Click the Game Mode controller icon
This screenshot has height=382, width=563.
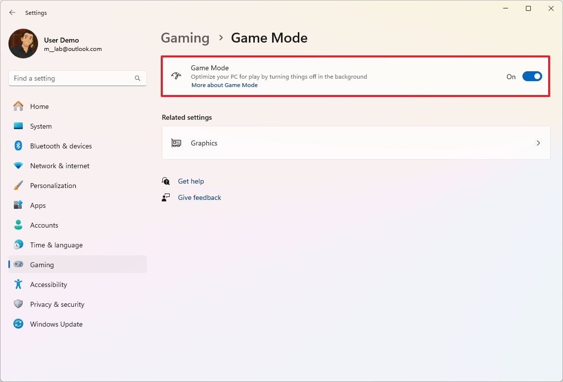click(176, 76)
